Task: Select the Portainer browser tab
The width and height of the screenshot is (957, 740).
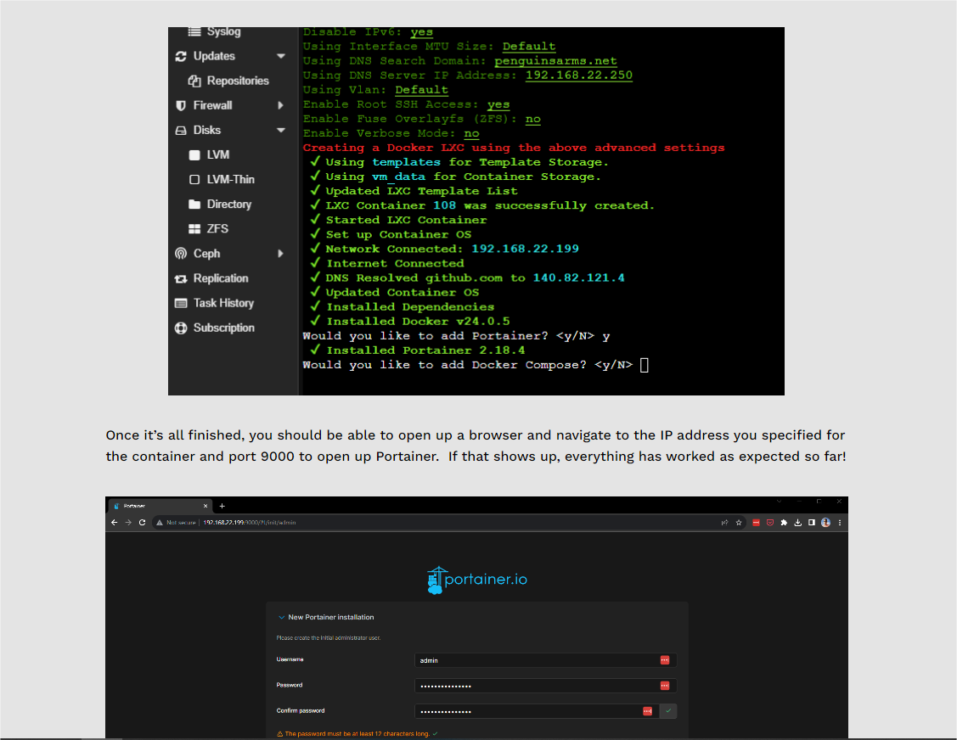Action: [x=160, y=506]
